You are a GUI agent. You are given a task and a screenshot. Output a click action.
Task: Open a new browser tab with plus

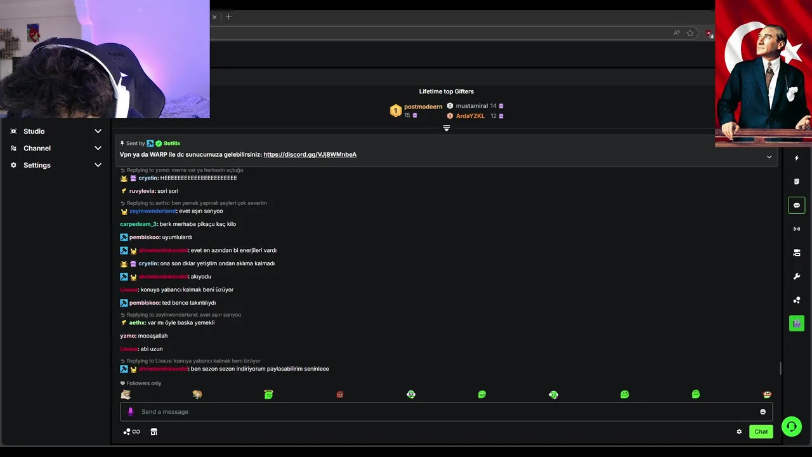tap(228, 17)
